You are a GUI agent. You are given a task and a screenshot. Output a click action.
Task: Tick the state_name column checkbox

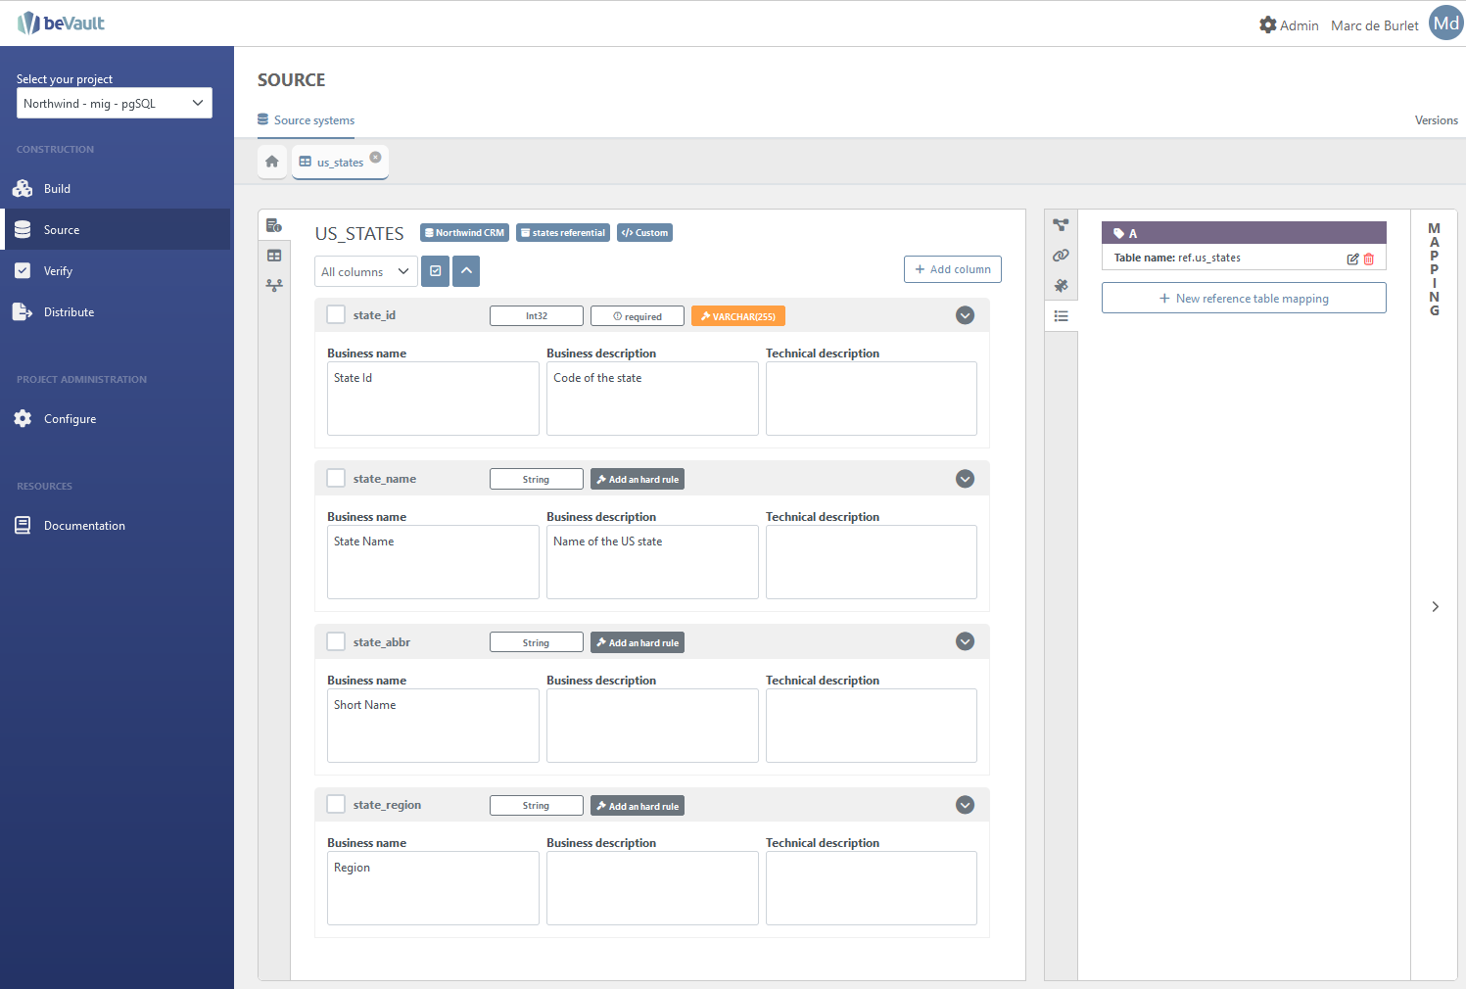point(336,478)
